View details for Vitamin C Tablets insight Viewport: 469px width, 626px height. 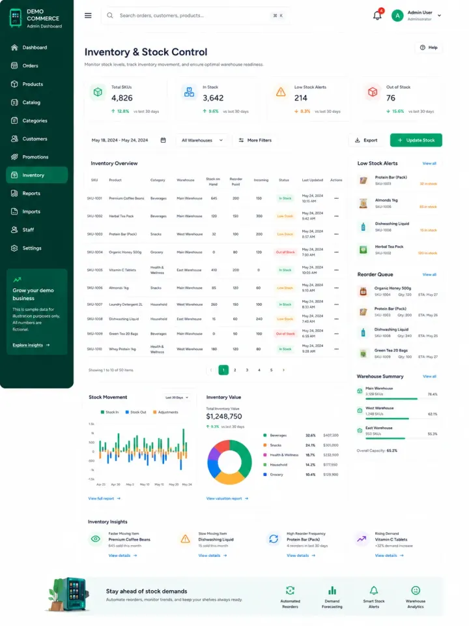390,556
